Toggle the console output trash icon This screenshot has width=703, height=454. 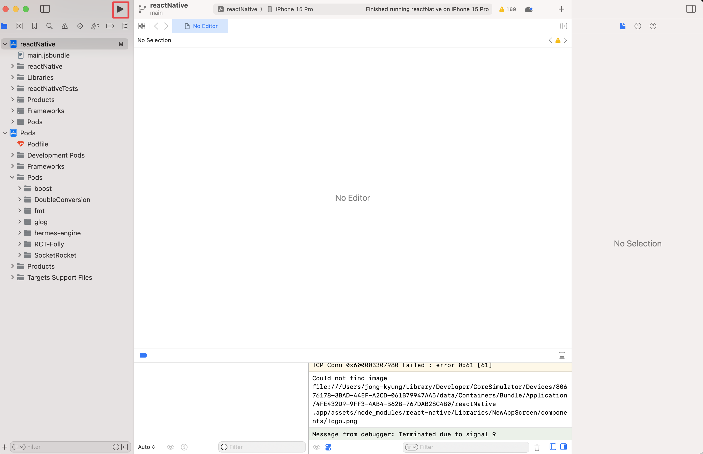pos(537,447)
